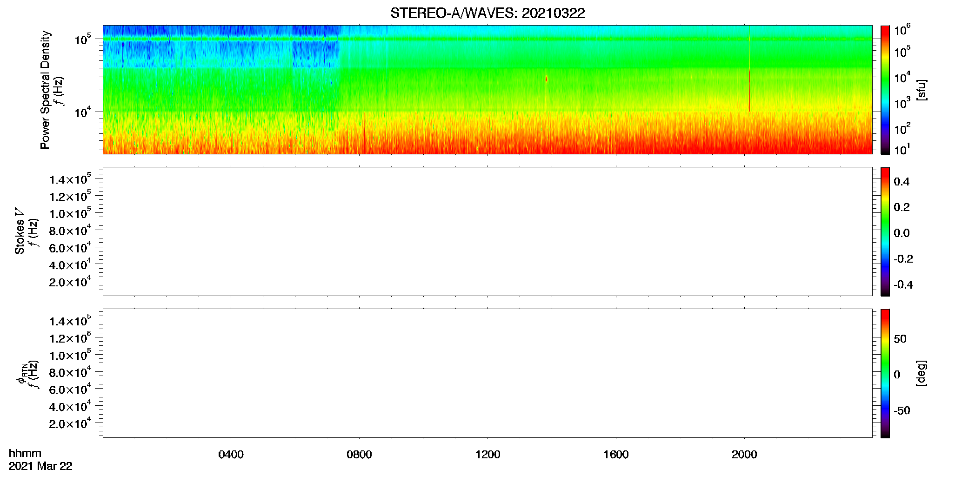This screenshot has width=975, height=502.
Task: Click the Power Spectral Density axis label
Action: pos(45,90)
